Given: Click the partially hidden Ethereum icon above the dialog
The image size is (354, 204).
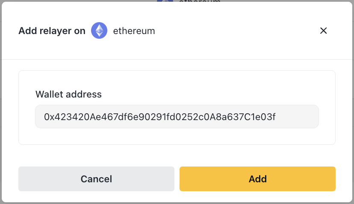Looking at the screenshot, I should click(x=165, y=1).
